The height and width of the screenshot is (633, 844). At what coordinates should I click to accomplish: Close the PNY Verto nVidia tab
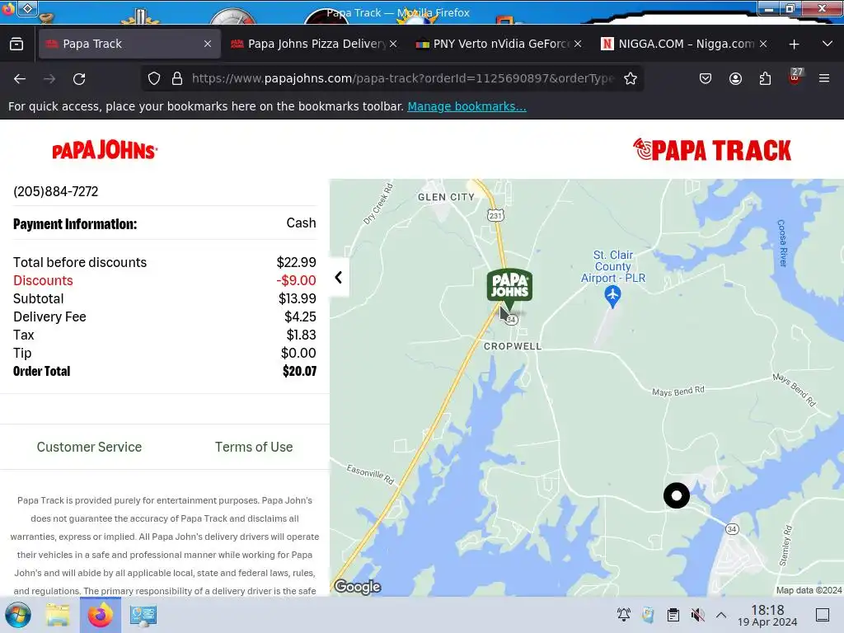pyautogui.click(x=578, y=44)
